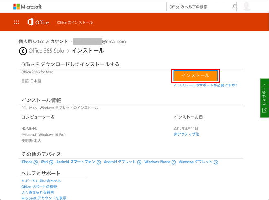Click the Office logo in header
The image size is (269, 200).
pos(38,22)
